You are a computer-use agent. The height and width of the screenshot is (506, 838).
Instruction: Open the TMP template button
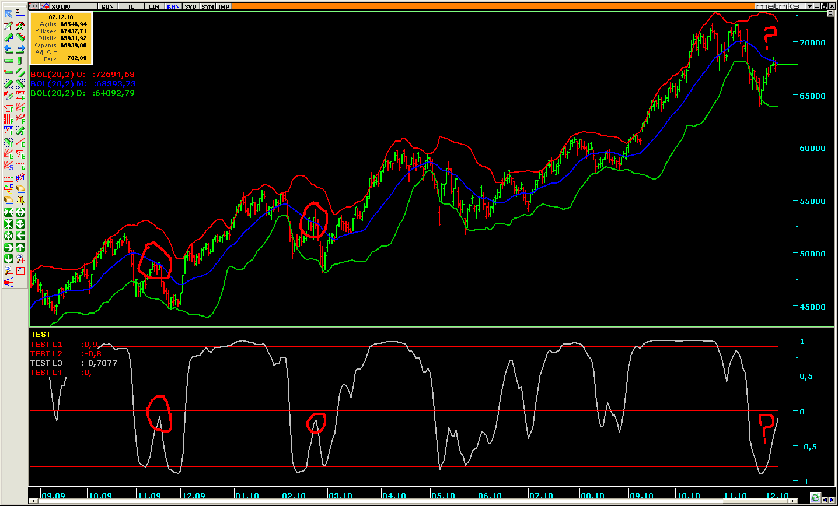tap(224, 6)
